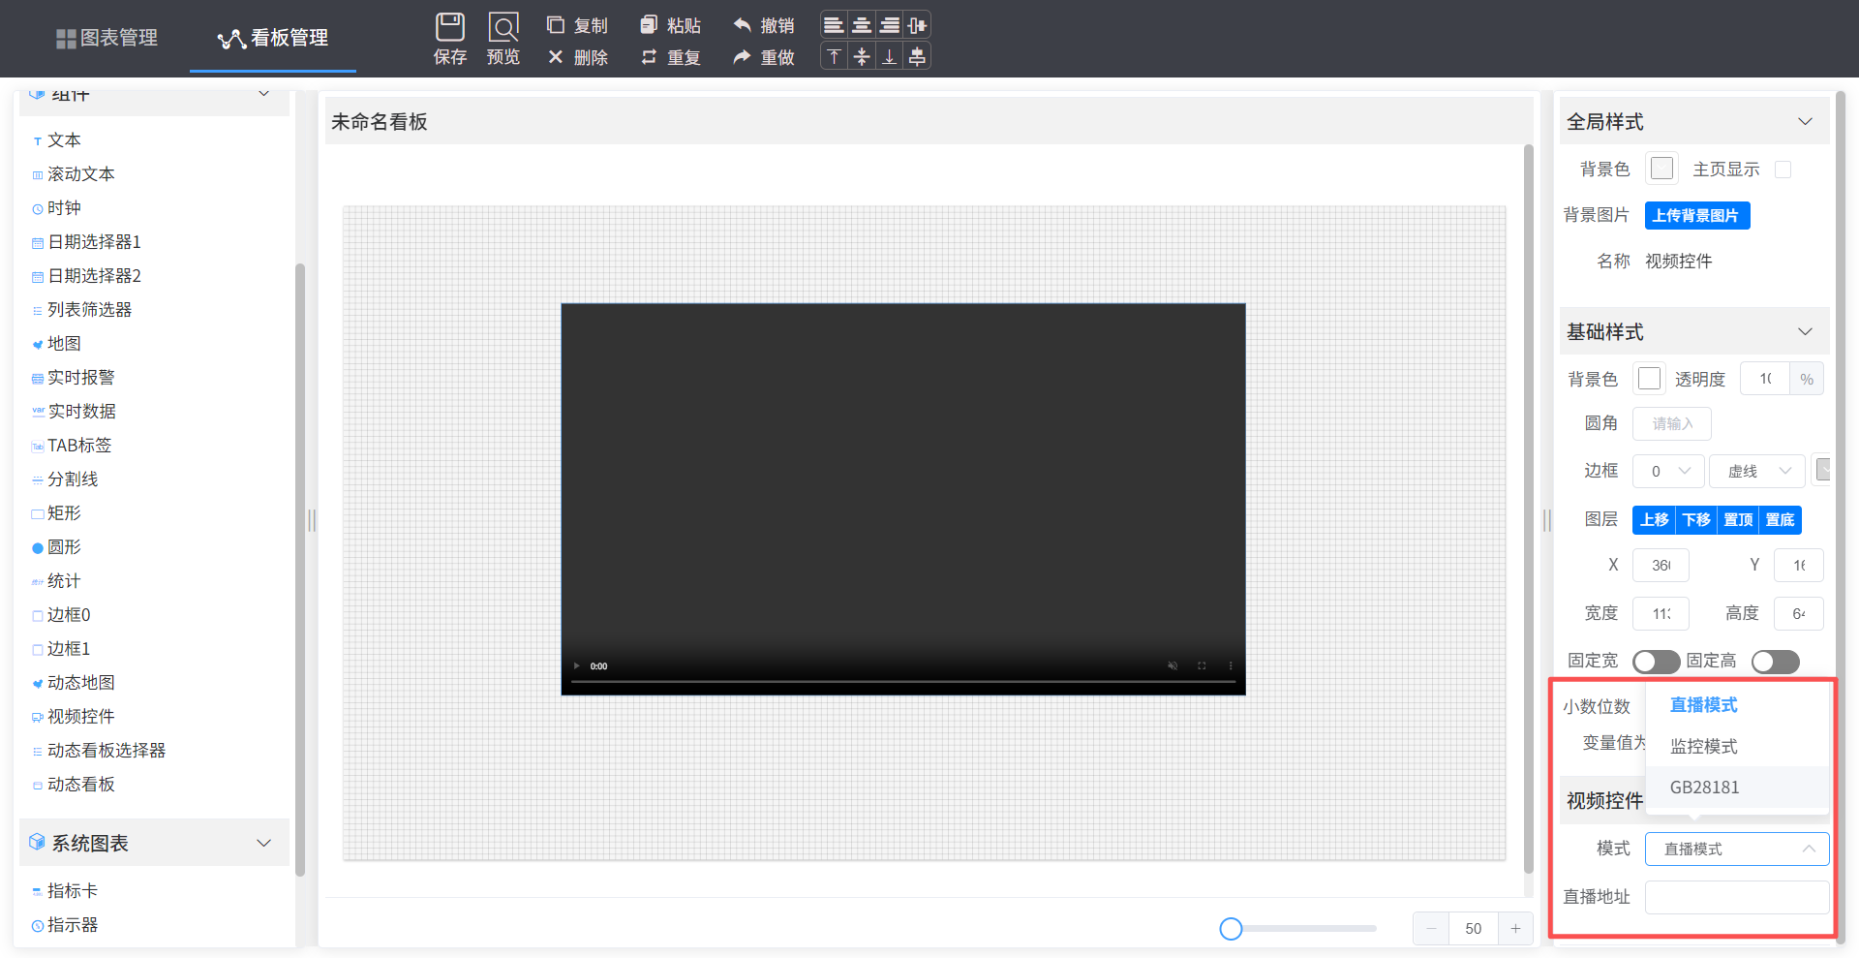Click the 直播地址 input field
Viewport: 1859px width, 958px height.
coord(1736,897)
